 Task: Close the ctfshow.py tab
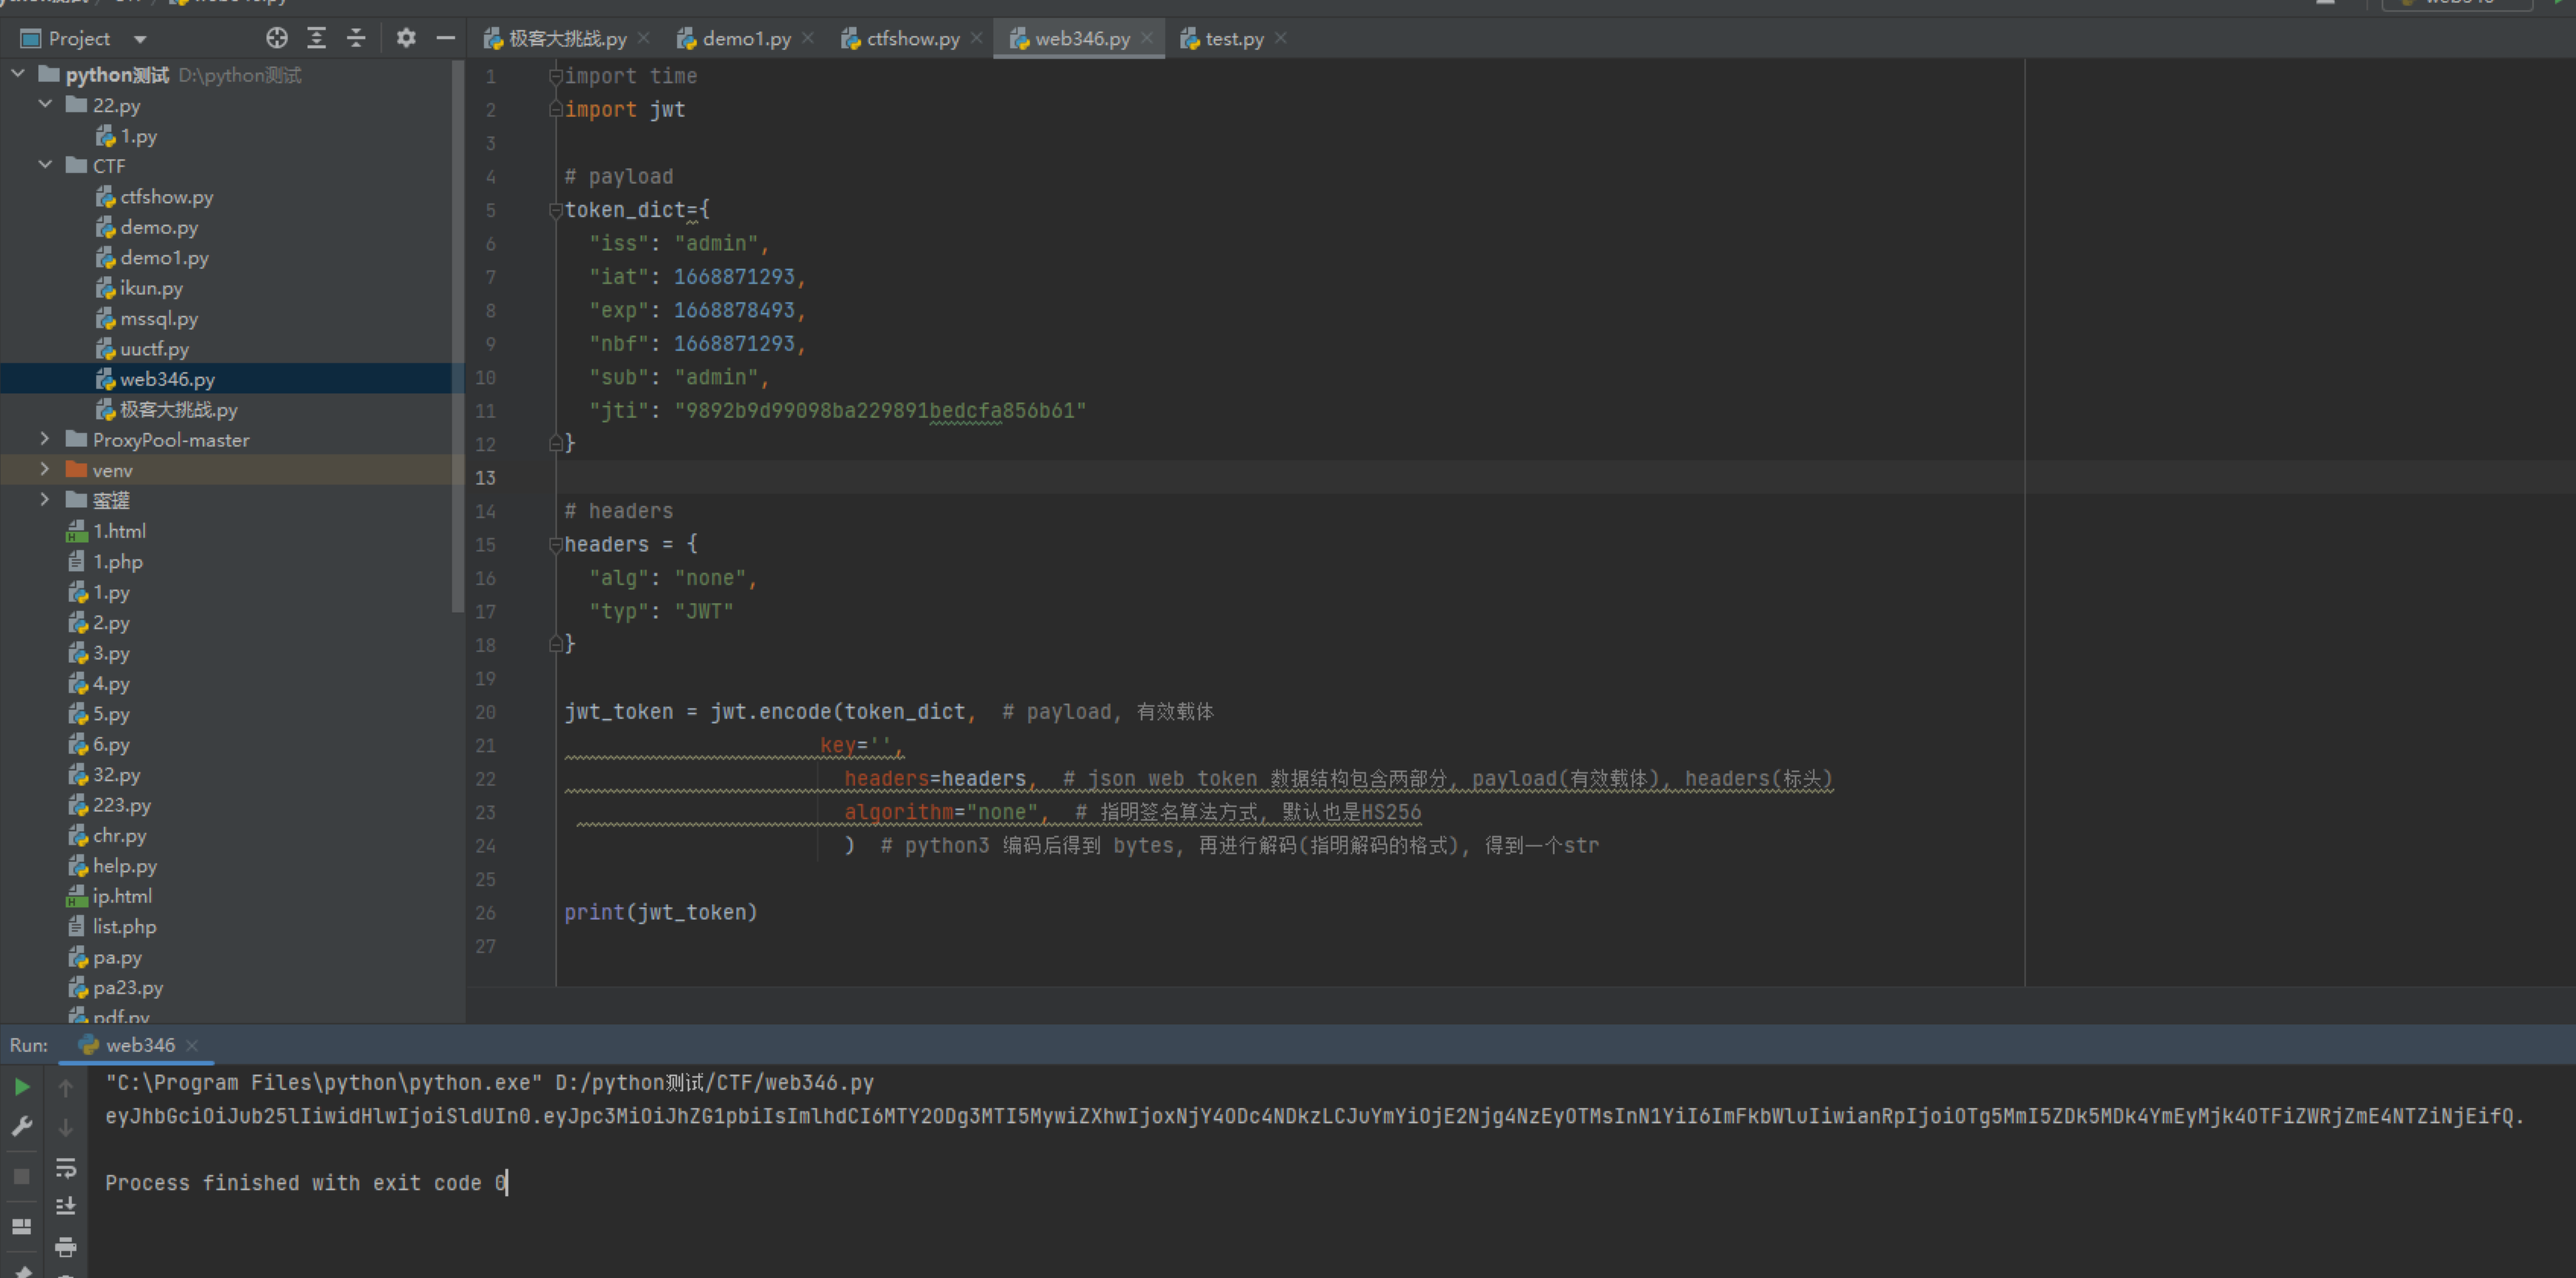coord(977,38)
